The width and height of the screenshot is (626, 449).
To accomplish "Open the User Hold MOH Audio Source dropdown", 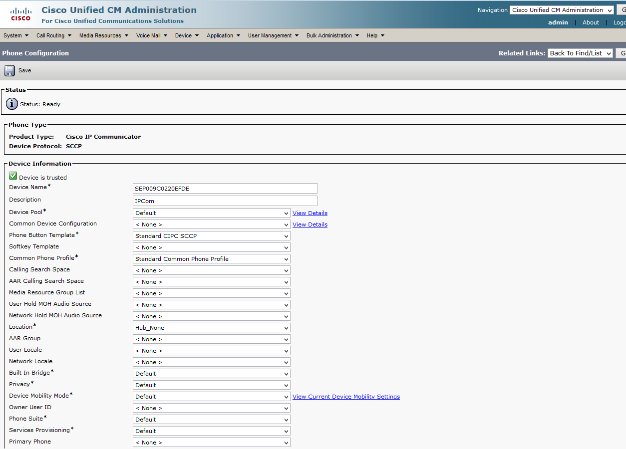I will pyautogui.click(x=212, y=305).
